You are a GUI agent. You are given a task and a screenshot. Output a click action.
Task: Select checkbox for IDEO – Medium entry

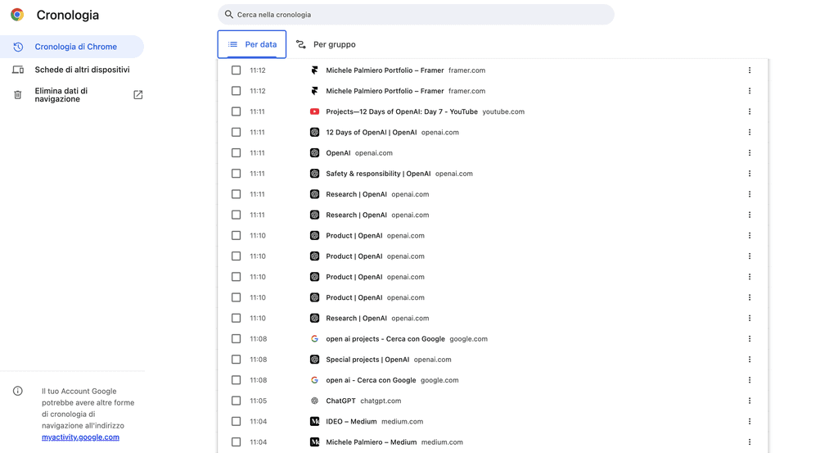tap(236, 421)
